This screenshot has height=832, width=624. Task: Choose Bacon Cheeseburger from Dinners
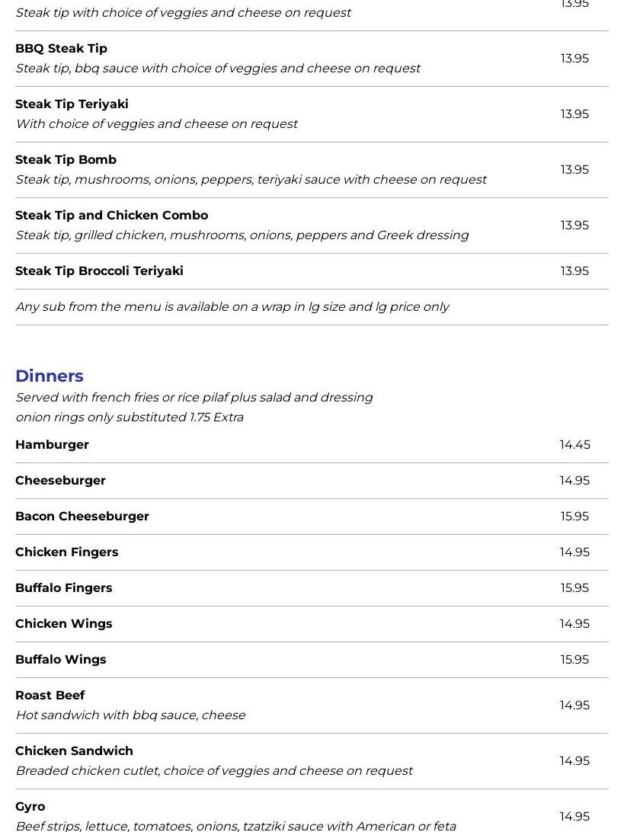coord(82,517)
